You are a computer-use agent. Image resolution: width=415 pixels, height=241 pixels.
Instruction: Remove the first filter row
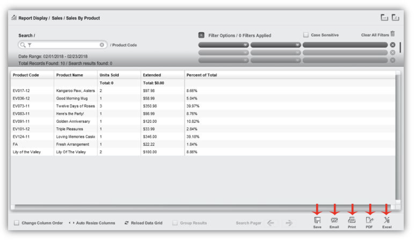pyautogui.click(x=393, y=45)
